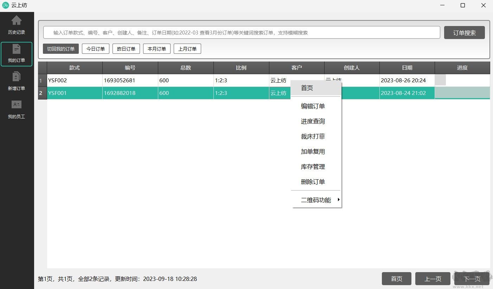The image size is (493, 289).
Task: Click the progress bar for order YSF001
Action: [x=462, y=93]
